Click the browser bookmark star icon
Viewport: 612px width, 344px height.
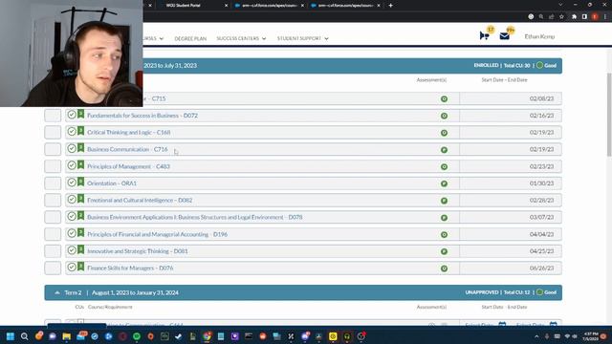561,17
